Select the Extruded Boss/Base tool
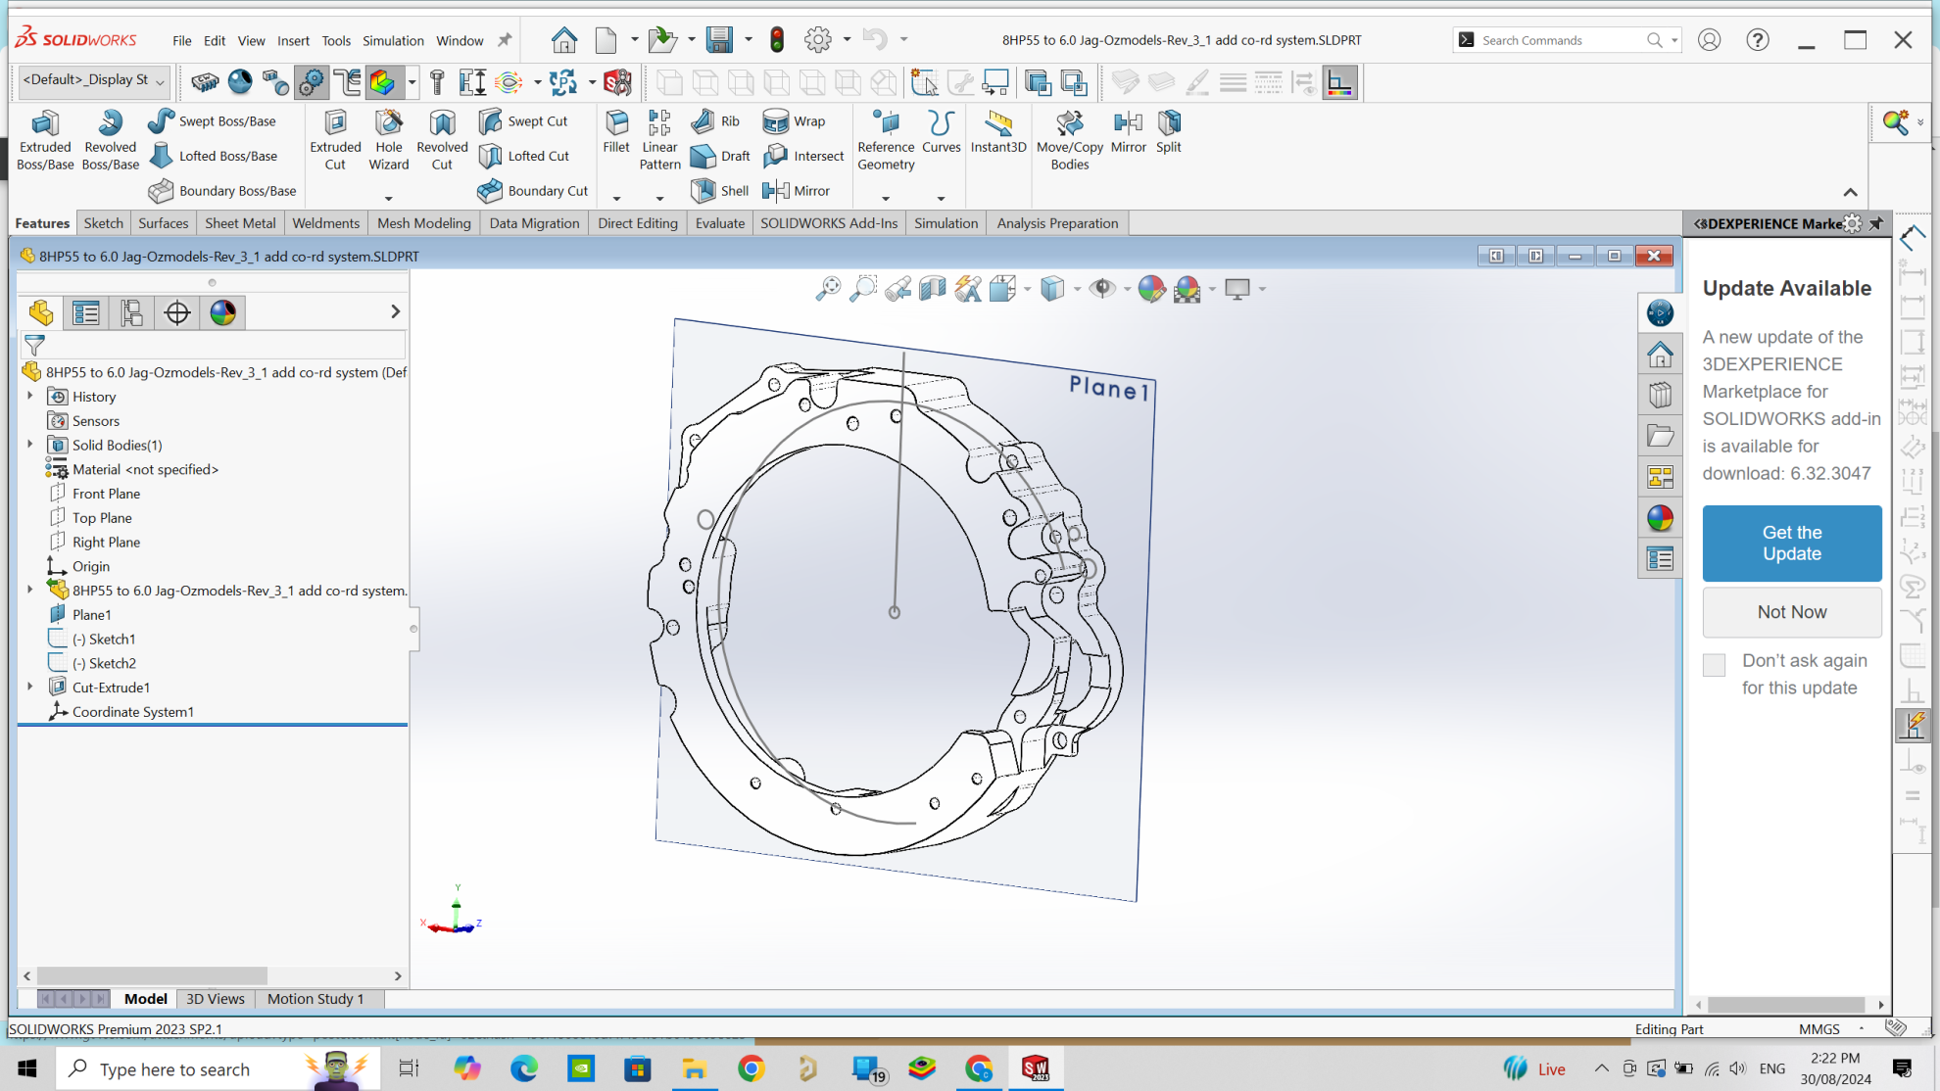This screenshot has width=1940, height=1091. [45, 140]
